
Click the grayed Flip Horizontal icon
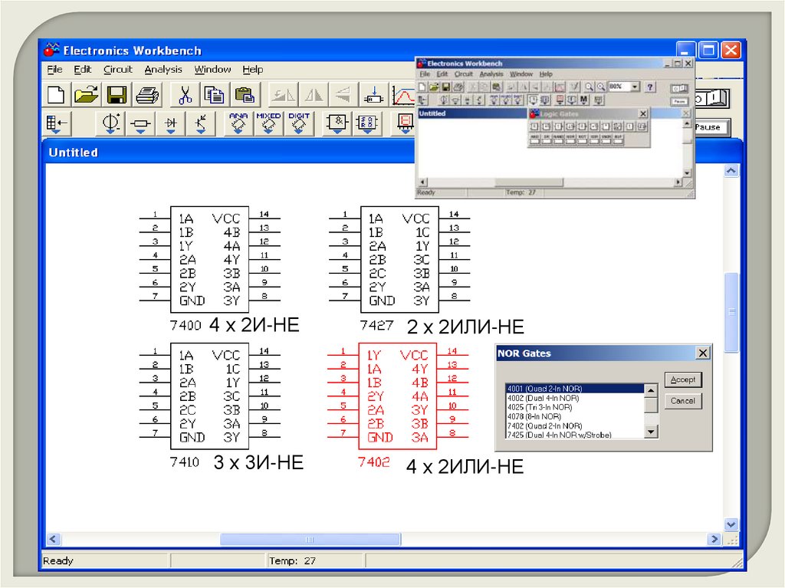coord(314,94)
